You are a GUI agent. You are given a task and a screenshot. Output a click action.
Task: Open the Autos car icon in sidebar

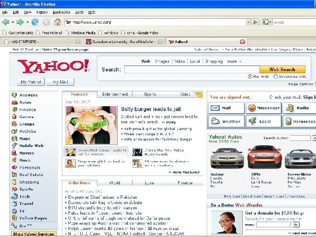coord(14,102)
